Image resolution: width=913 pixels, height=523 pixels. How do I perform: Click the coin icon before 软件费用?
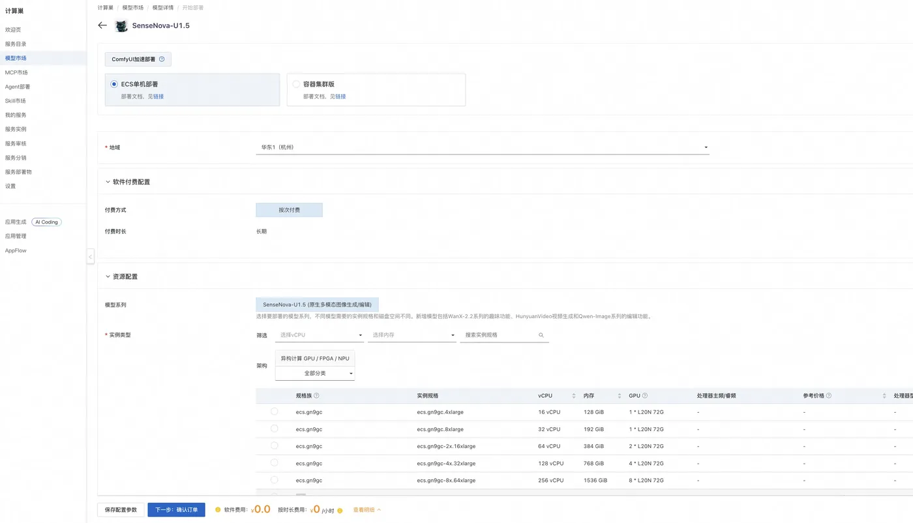click(x=218, y=510)
